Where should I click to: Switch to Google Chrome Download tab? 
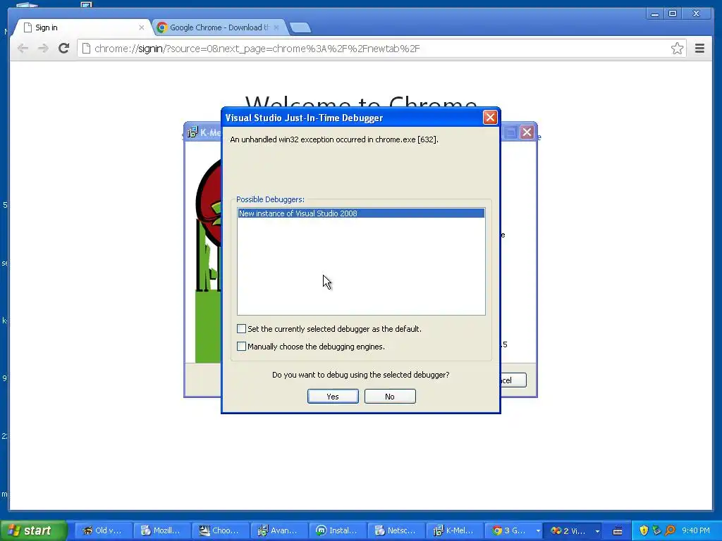(x=217, y=27)
